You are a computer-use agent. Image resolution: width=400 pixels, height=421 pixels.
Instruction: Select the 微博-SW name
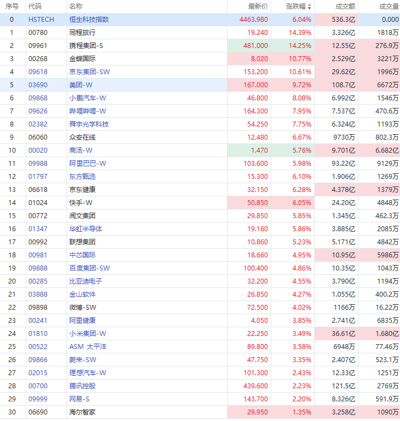tap(82, 308)
